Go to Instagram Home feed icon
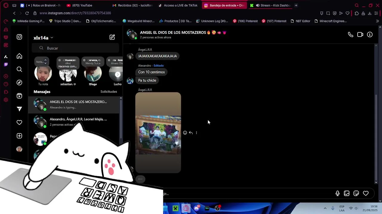 [x=19, y=56]
